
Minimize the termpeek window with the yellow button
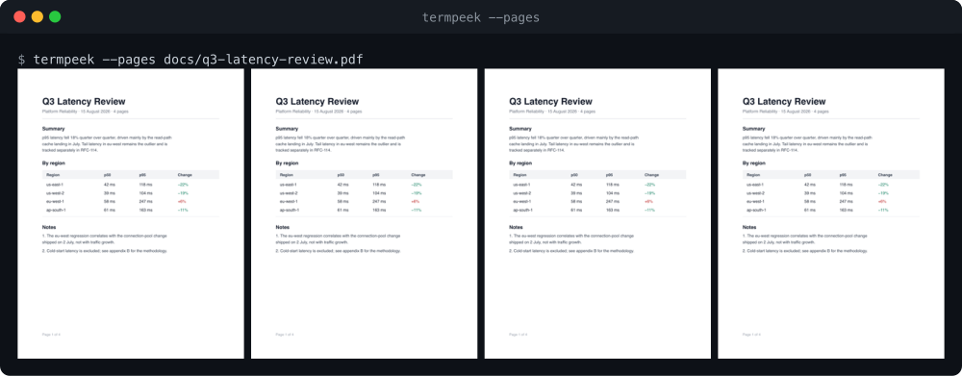(38, 17)
